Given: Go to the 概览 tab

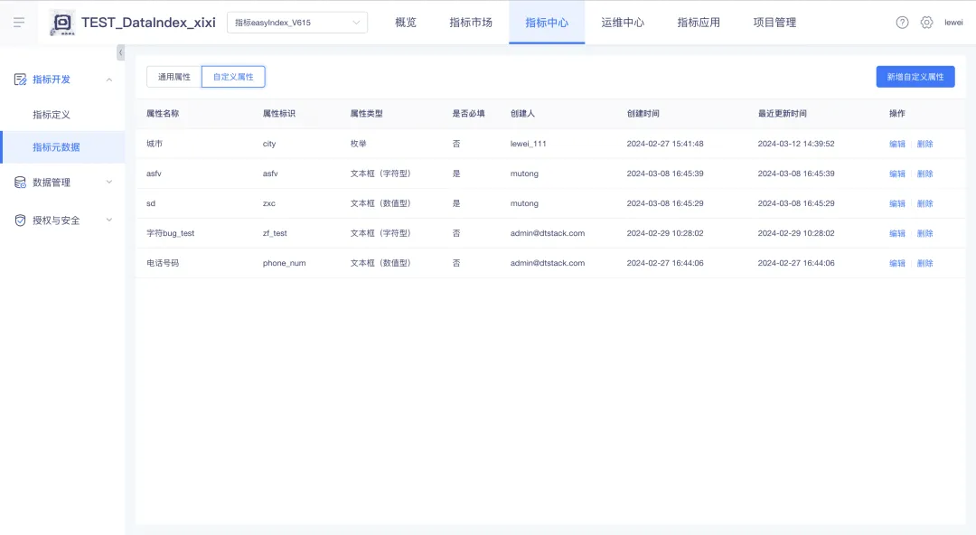Looking at the screenshot, I should click(x=405, y=23).
